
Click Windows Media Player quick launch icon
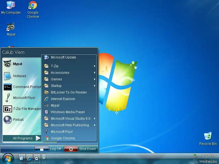[x=37, y=159]
